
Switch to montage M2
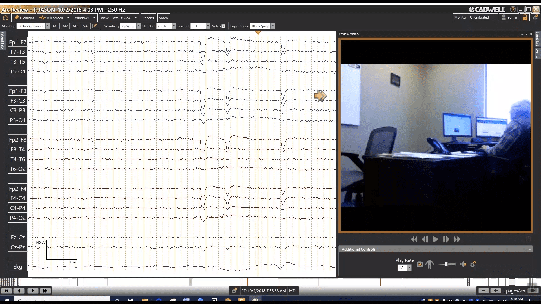(x=65, y=26)
